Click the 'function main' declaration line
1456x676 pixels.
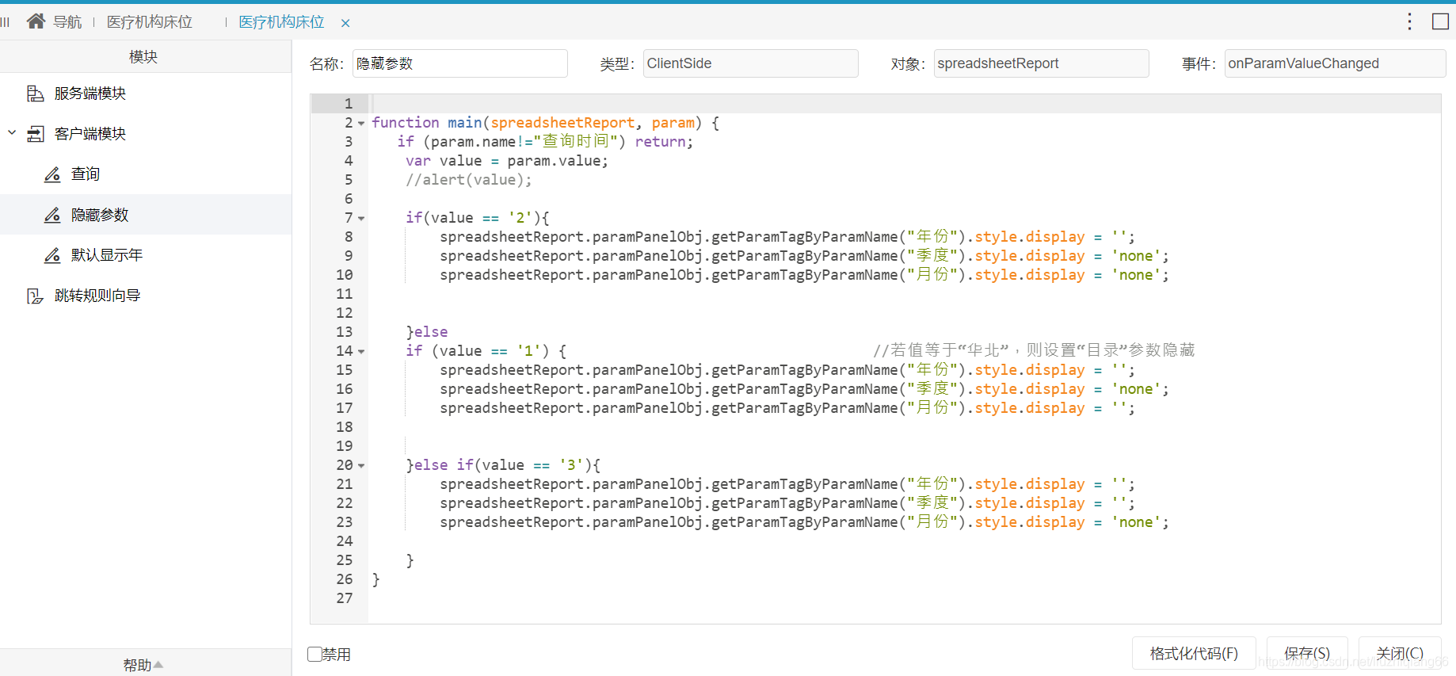546,123
